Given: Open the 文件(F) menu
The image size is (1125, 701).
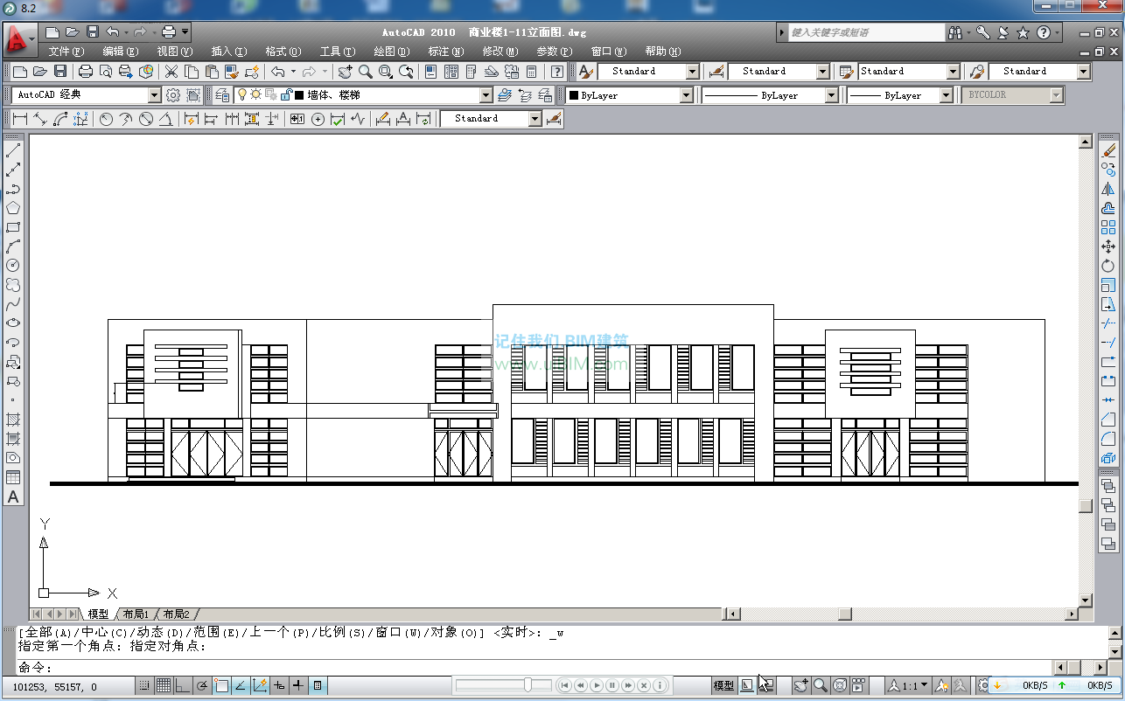Looking at the screenshot, I should [66, 52].
